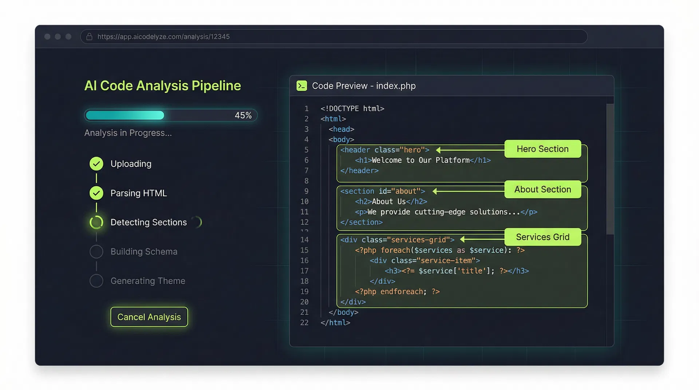The height and width of the screenshot is (390, 699).
Task: Click the Detecting Sections spinner icon
Action: (96, 222)
